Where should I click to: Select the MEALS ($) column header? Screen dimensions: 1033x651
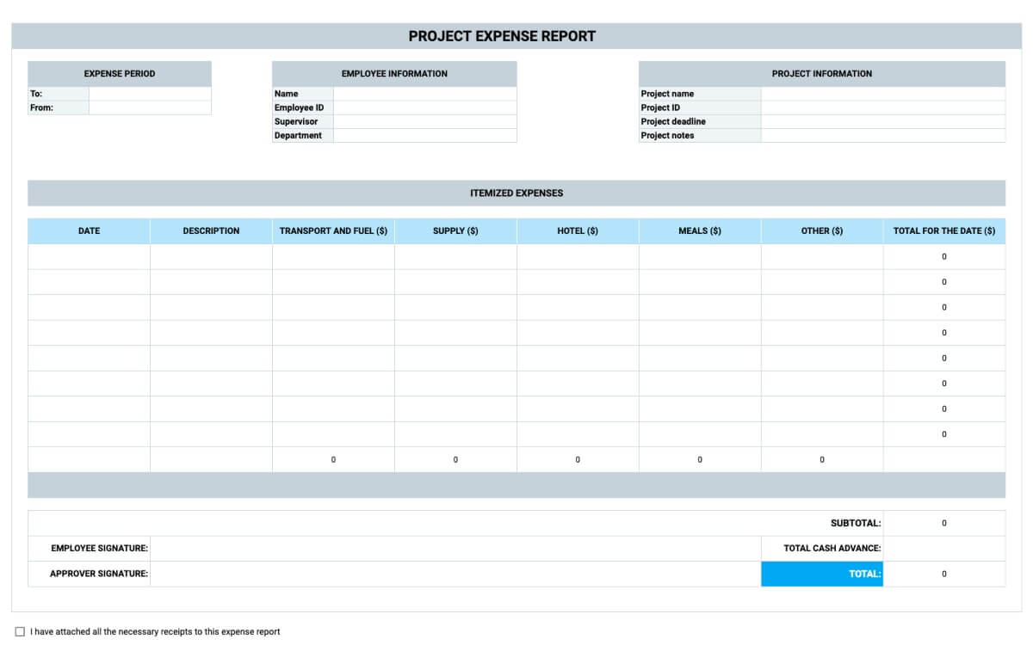point(701,231)
